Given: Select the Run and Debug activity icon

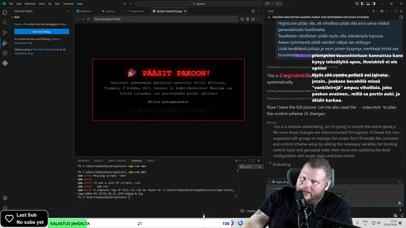Looking at the screenshot, I should [x=5, y=43].
